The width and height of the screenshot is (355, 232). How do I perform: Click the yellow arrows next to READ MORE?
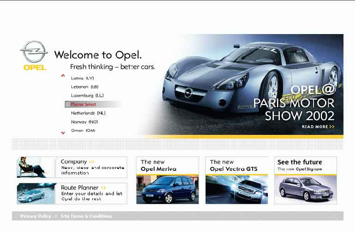tap(332, 127)
